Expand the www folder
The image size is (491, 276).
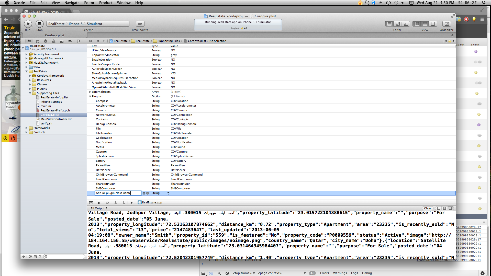pos(26,67)
